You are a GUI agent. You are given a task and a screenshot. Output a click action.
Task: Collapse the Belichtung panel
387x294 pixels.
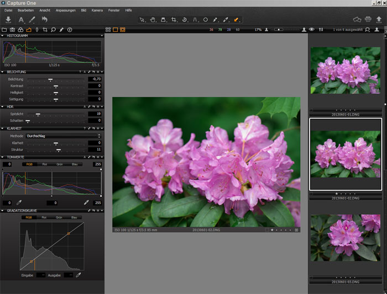pos(3,72)
